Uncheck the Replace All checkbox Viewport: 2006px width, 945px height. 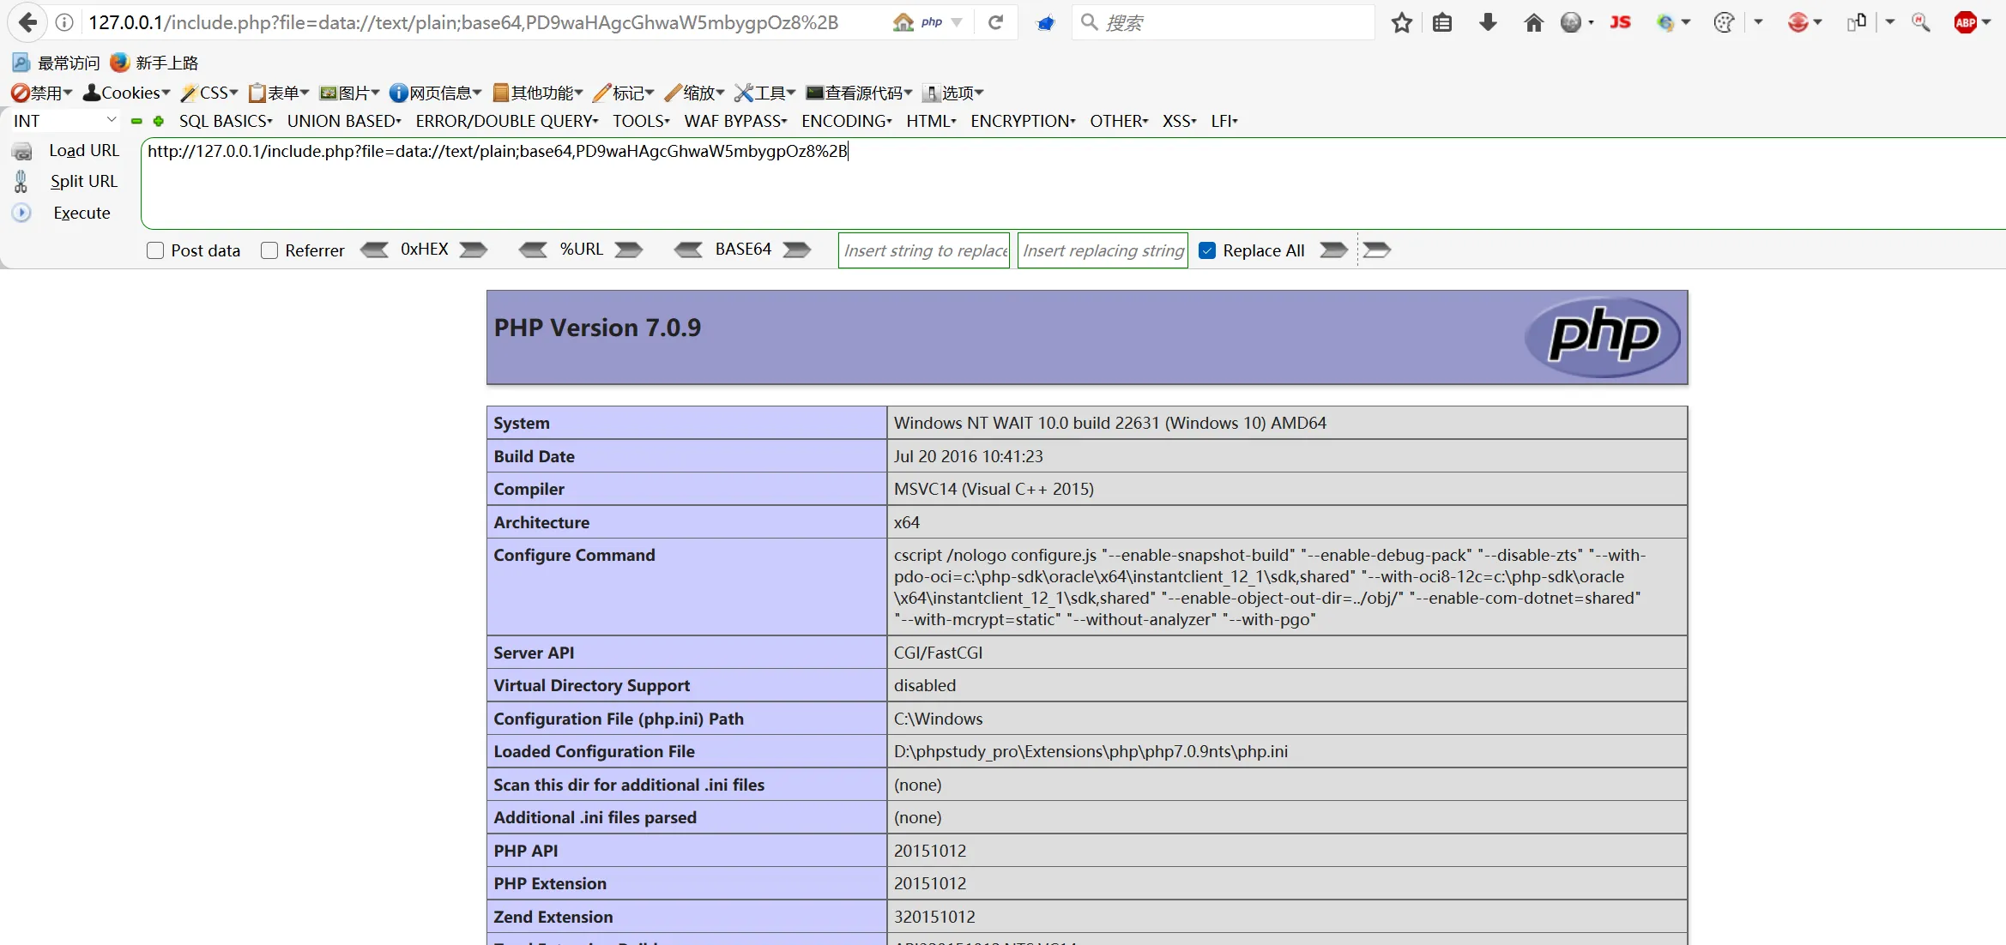point(1207,250)
